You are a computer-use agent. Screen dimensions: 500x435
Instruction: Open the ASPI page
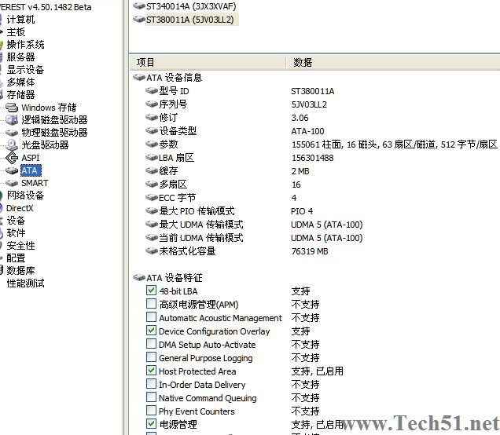[x=31, y=158]
